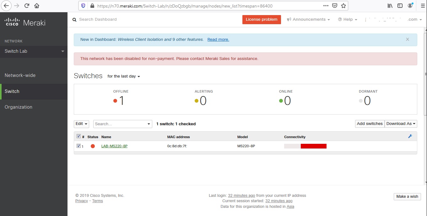Click the red offline status dot for LAB-MS220-8P
427x216 pixels.
(x=93, y=146)
